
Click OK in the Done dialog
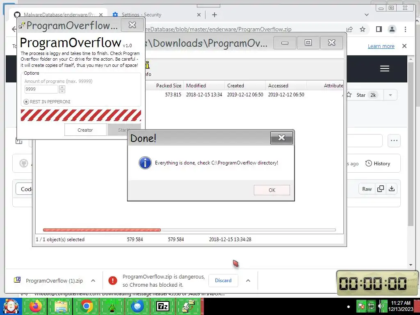tap(272, 190)
